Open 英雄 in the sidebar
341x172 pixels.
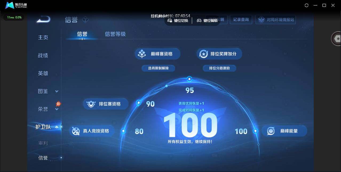(x=43, y=73)
